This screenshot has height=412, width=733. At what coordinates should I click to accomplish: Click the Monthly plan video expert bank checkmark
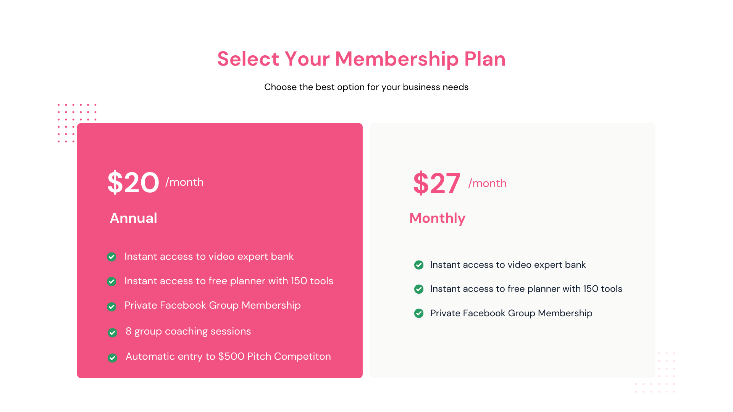pos(419,265)
